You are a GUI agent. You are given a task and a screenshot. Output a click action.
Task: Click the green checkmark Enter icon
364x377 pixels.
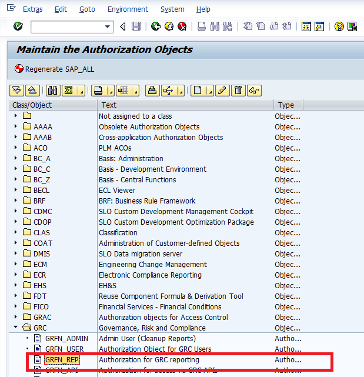click(18, 26)
